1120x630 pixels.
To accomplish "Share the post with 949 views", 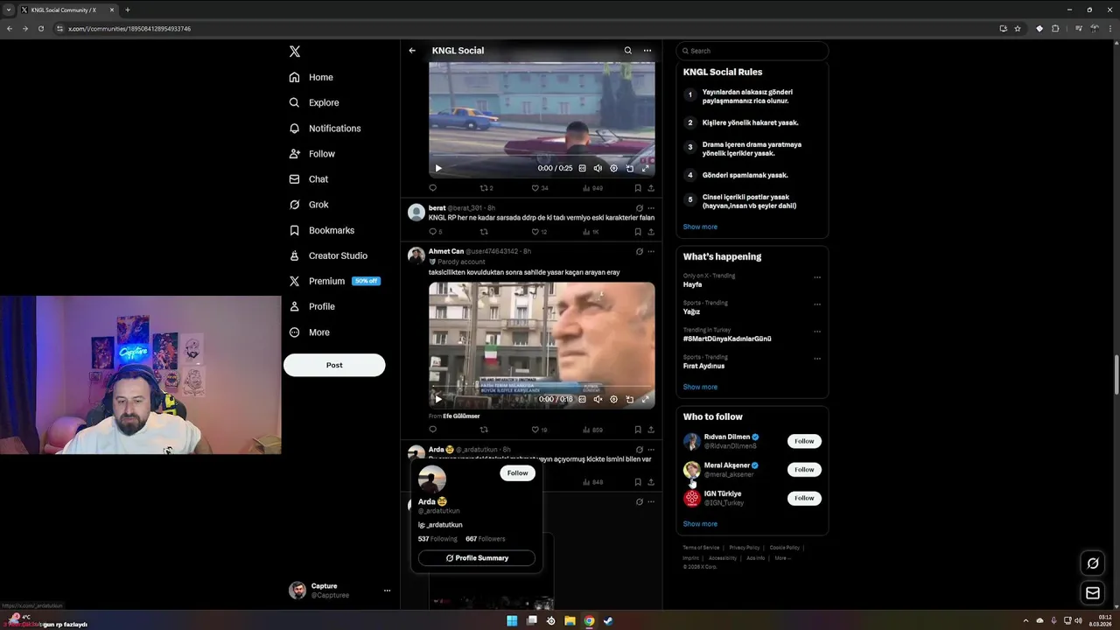I will 651,188.
